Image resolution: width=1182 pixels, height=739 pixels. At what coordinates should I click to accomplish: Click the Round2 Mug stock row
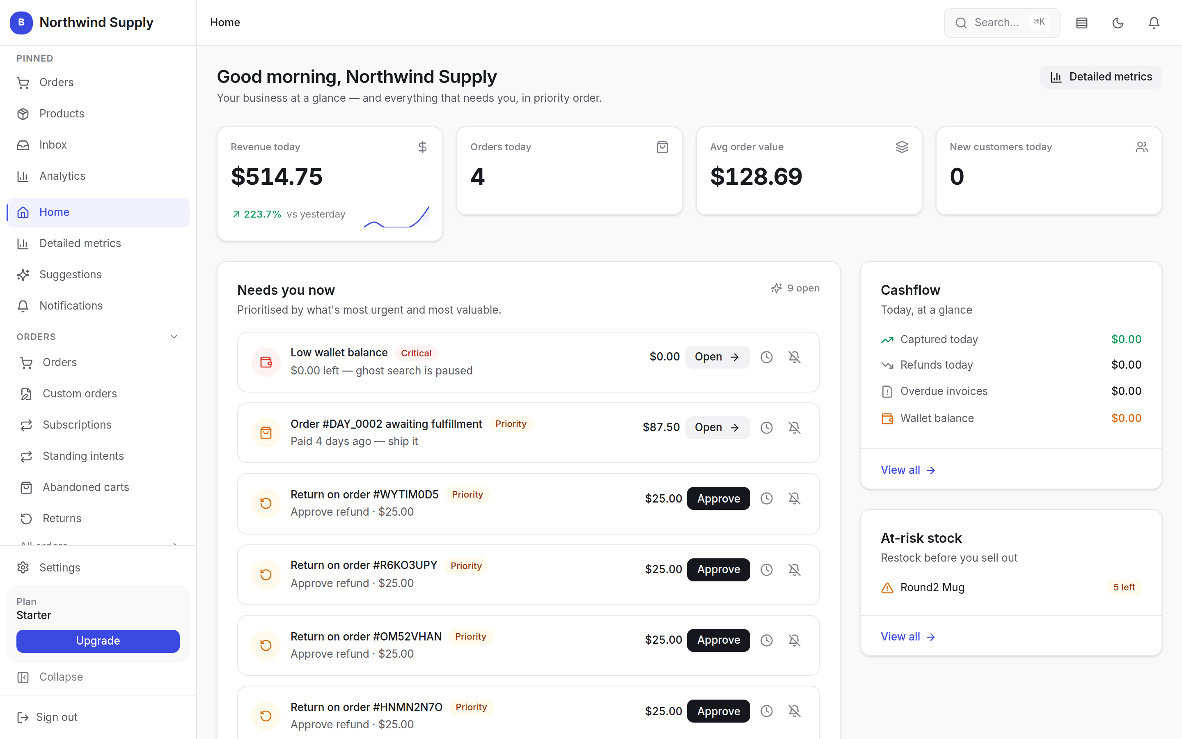pos(1010,588)
